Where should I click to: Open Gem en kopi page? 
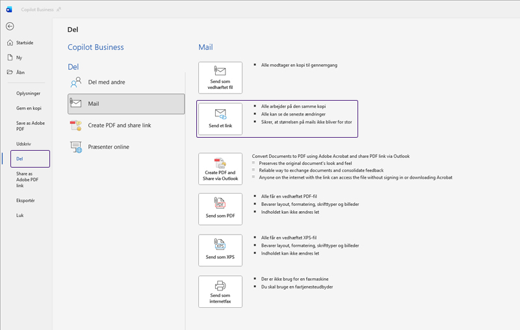tap(29, 108)
